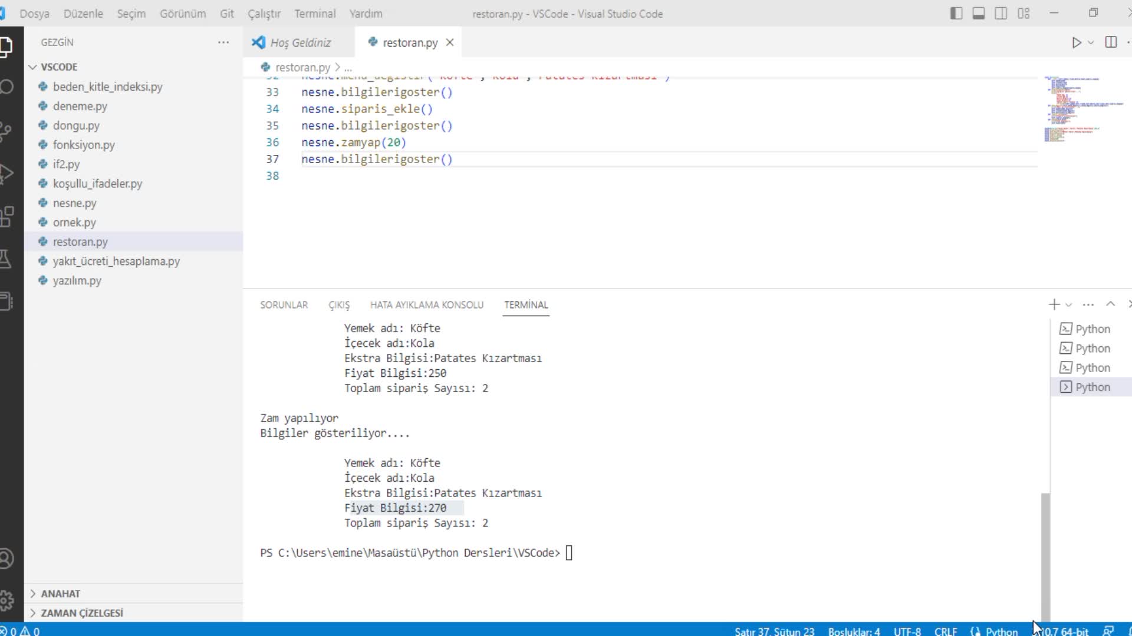Toggle the secondary side bar layout icon
This screenshot has height=636, width=1132.
pos(1001,14)
